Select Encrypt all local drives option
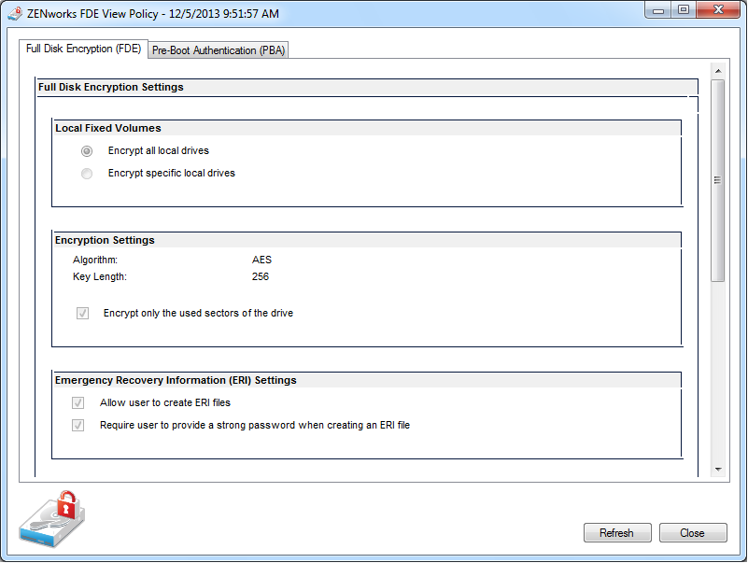The width and height of the screenshot is (748, 563). pos(87,151)
